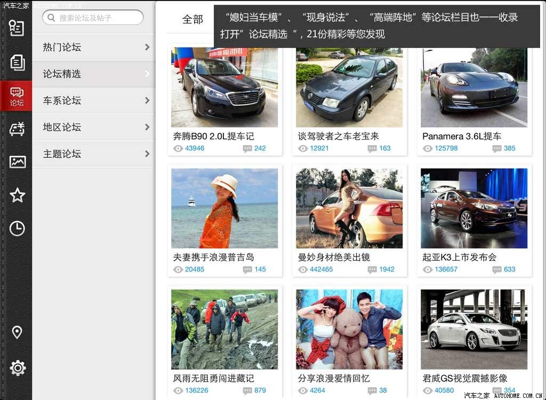Select the 论坛 forum icon in the sidebar

tap(17, 96)
